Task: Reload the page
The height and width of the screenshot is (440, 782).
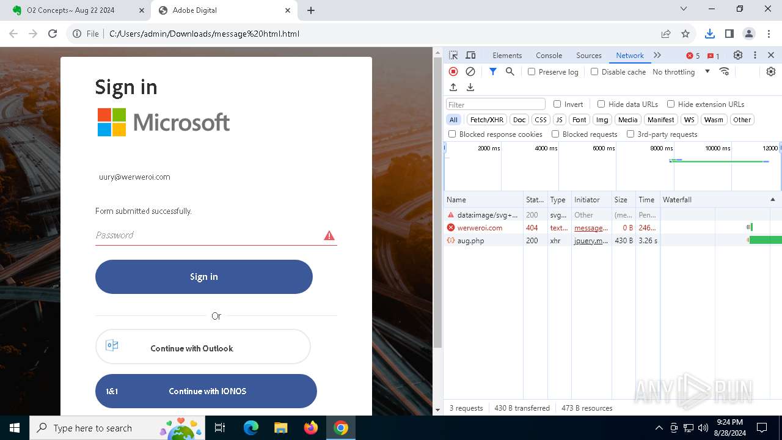Action: point(53,34)
